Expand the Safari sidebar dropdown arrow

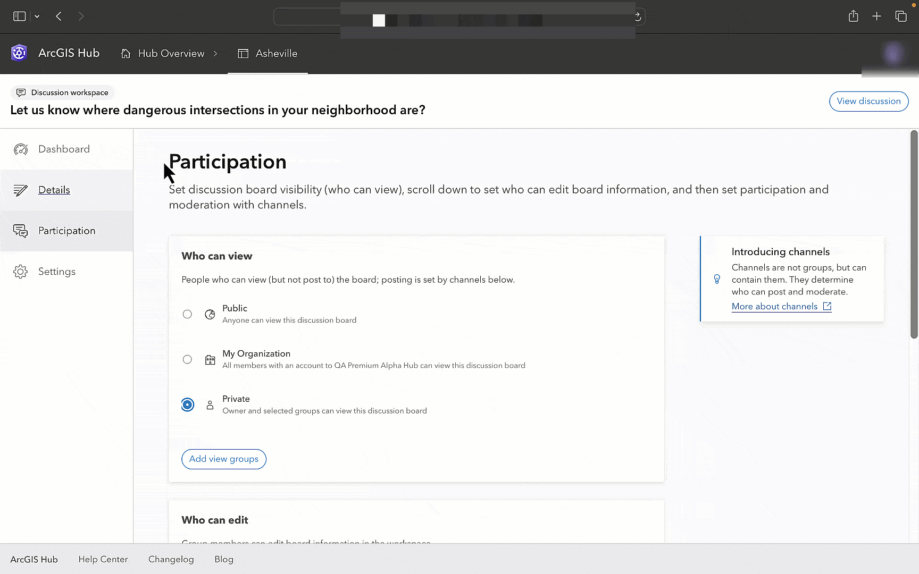pyautogui.click(x=37, y=16)
